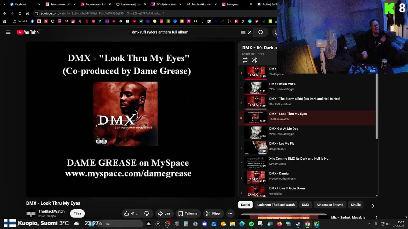The image size is (408, 229).
Task: Like the video with 41 t. likes
Action: (131, 213)
